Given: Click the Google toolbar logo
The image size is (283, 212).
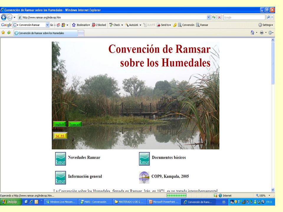Looking at the screenshot, I should pyautogui.click(x=6, y=25).
